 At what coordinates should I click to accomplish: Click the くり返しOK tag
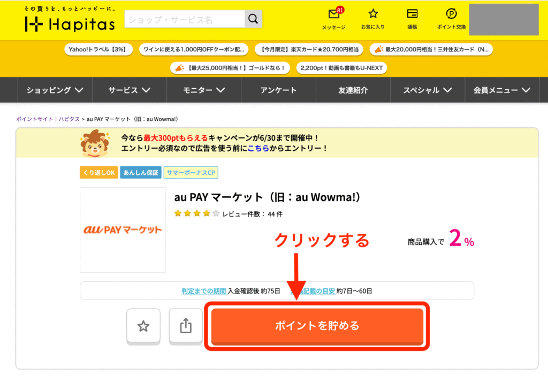click(99, 173)
